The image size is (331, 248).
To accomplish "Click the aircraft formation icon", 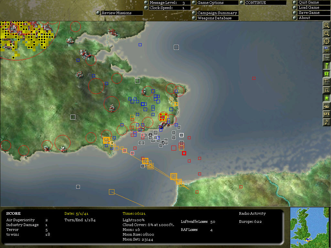I will tap(326, 82).
